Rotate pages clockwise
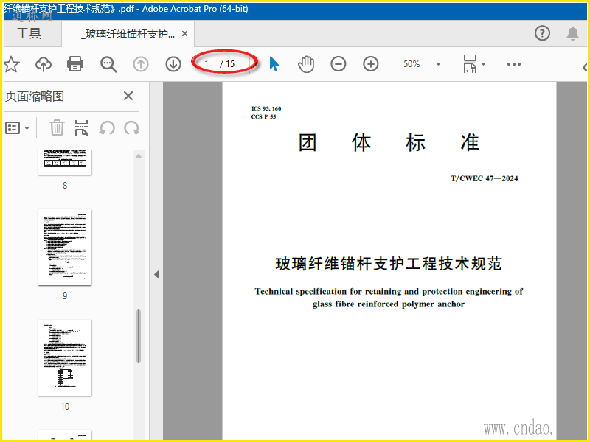Viewport: 590px width, 442px height. [x=132, y=128]
